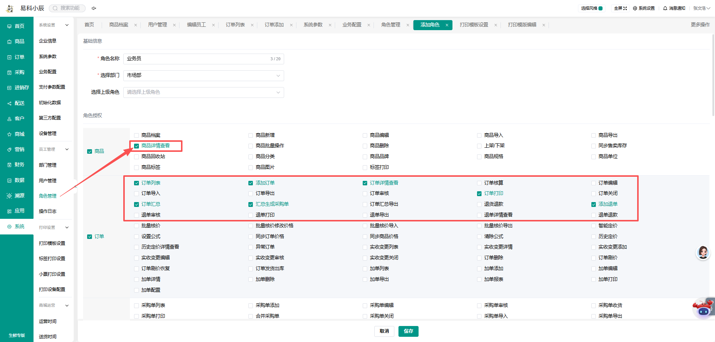Viewport: 715px width, 342px height.
Task: Switch to the 打印模板设置 tab
Action: pyautogui.click(x=474, y=25)
